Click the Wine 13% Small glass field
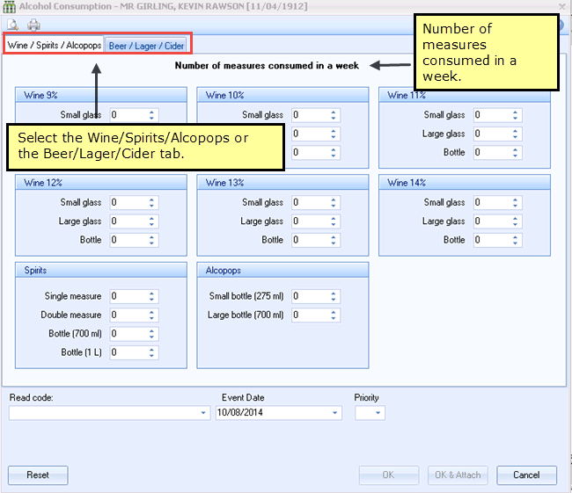The height and width of the screenshot is (493, 572). 308,203
